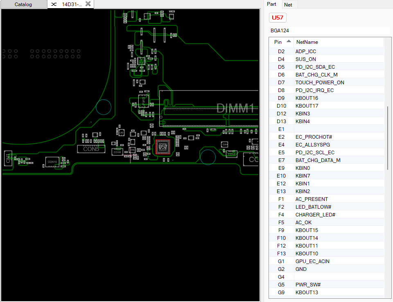Click the BGA124 package field
393x302 pixels.
tap(280, 31)
